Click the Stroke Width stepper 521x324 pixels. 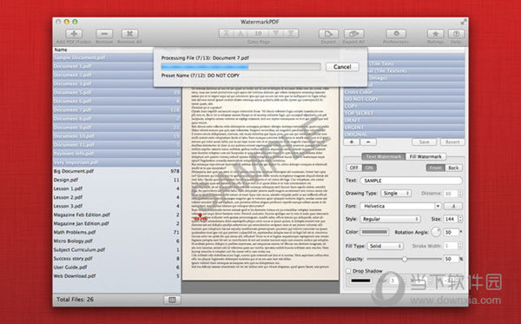pyautogui.click(x=460, y=246)
